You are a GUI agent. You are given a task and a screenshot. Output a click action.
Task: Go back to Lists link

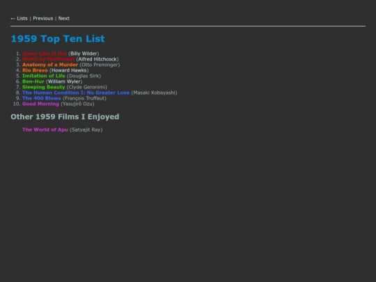[x=19, y=19]
